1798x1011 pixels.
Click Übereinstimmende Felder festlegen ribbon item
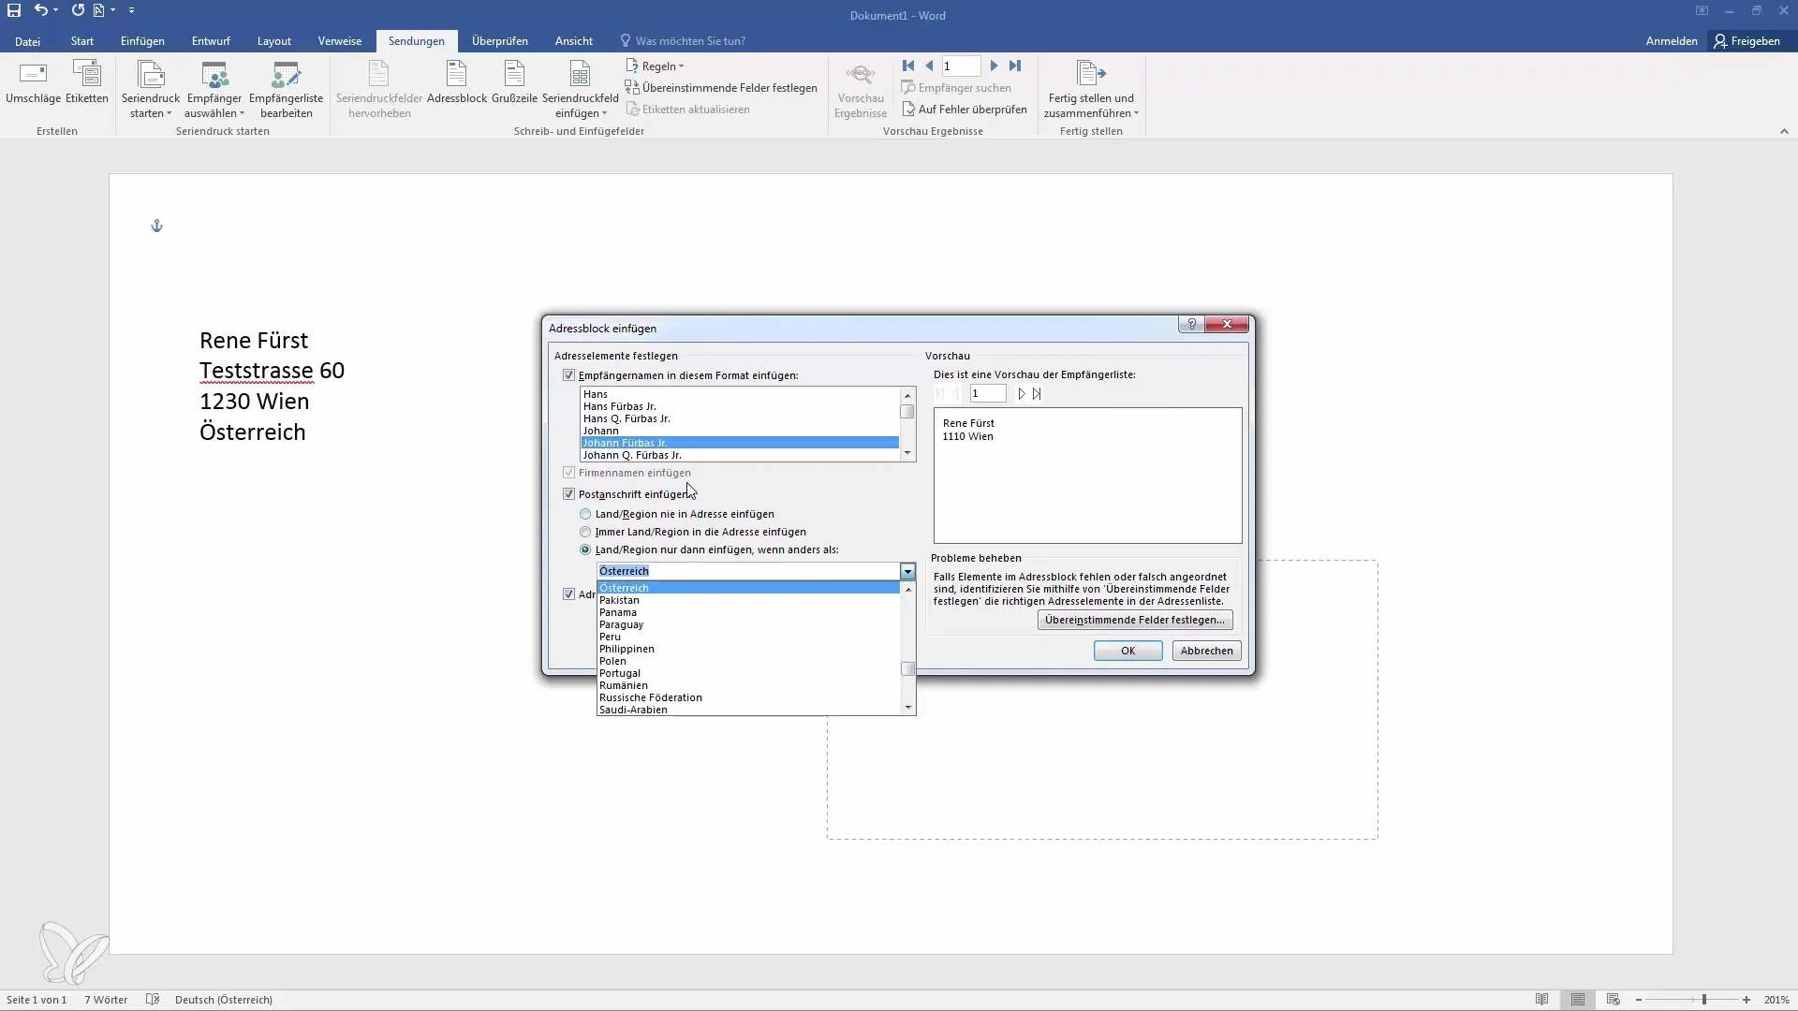(721, 88)
